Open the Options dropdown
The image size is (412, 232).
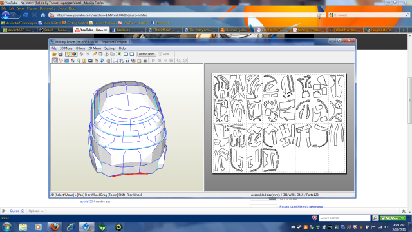[36, 211]
